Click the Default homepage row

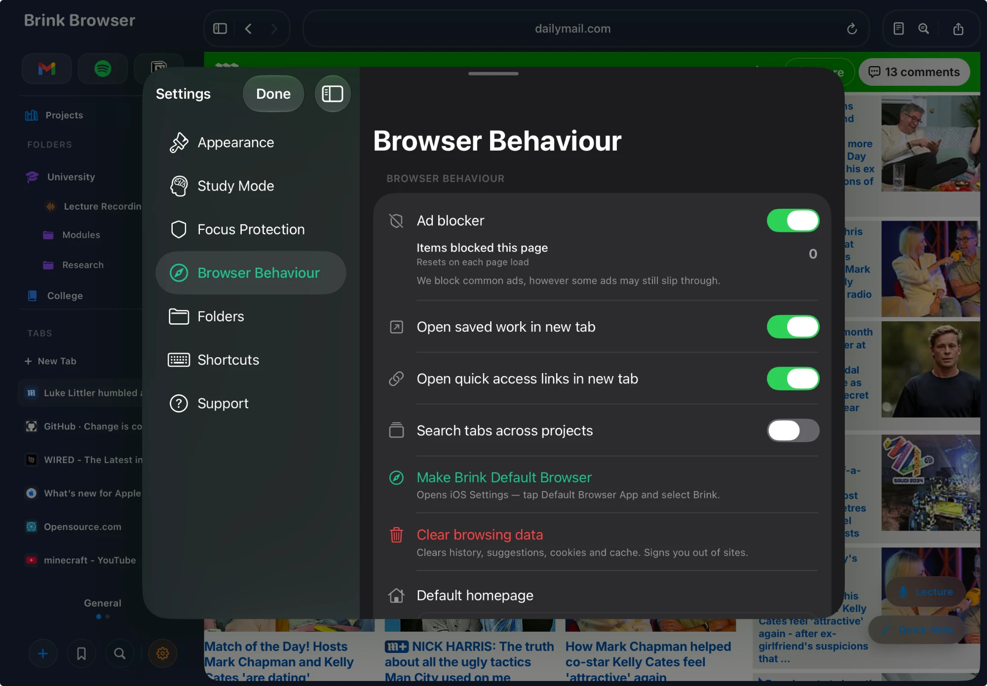point(602,595)
